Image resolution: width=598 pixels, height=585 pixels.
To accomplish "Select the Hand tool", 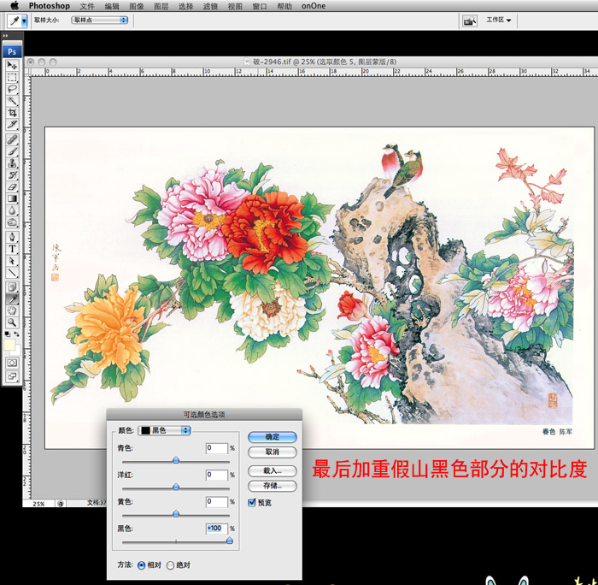I will click(x=12, y=310).
